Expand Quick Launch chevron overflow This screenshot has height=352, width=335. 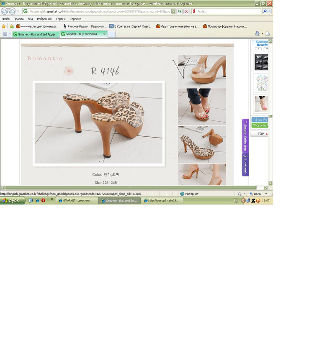point(52,199)
